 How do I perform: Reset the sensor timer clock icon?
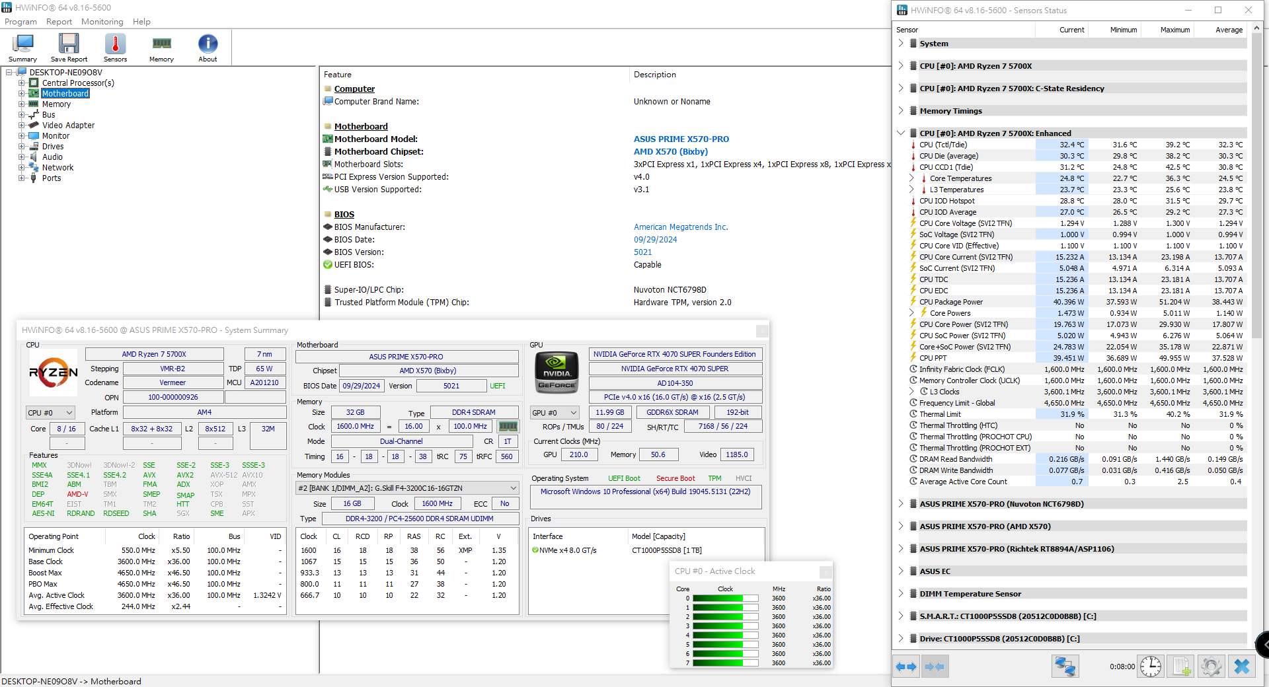pyautogui.click(x=1151, y=667)
